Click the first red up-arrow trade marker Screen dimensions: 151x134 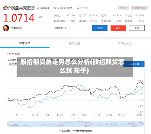pyautogui.click(x=9, y=99)
